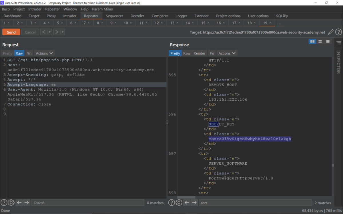Screen dimensions: 343x214
Task: Switch to side-by-side layout view
Action: 312,41
